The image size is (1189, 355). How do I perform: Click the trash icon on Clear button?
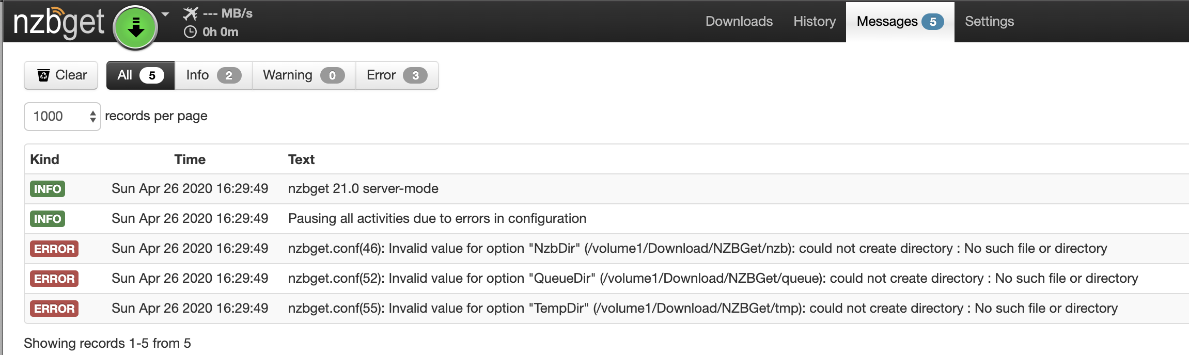(44, 75)
